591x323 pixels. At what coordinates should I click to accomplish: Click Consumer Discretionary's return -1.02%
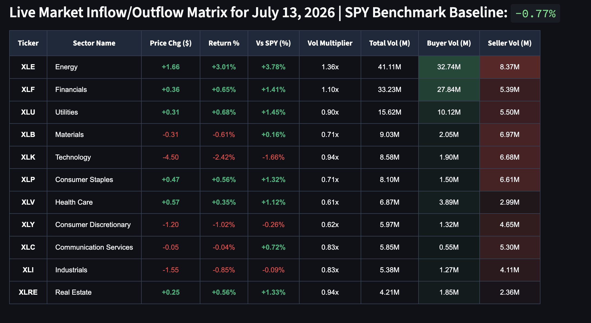tap(224, 225)
